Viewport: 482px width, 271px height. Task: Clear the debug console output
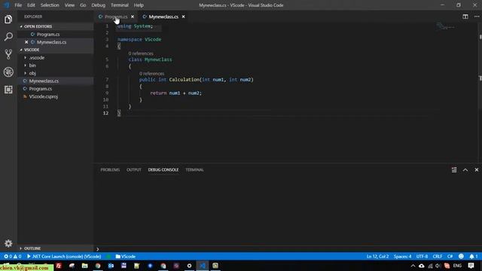(x=454, y=170)
